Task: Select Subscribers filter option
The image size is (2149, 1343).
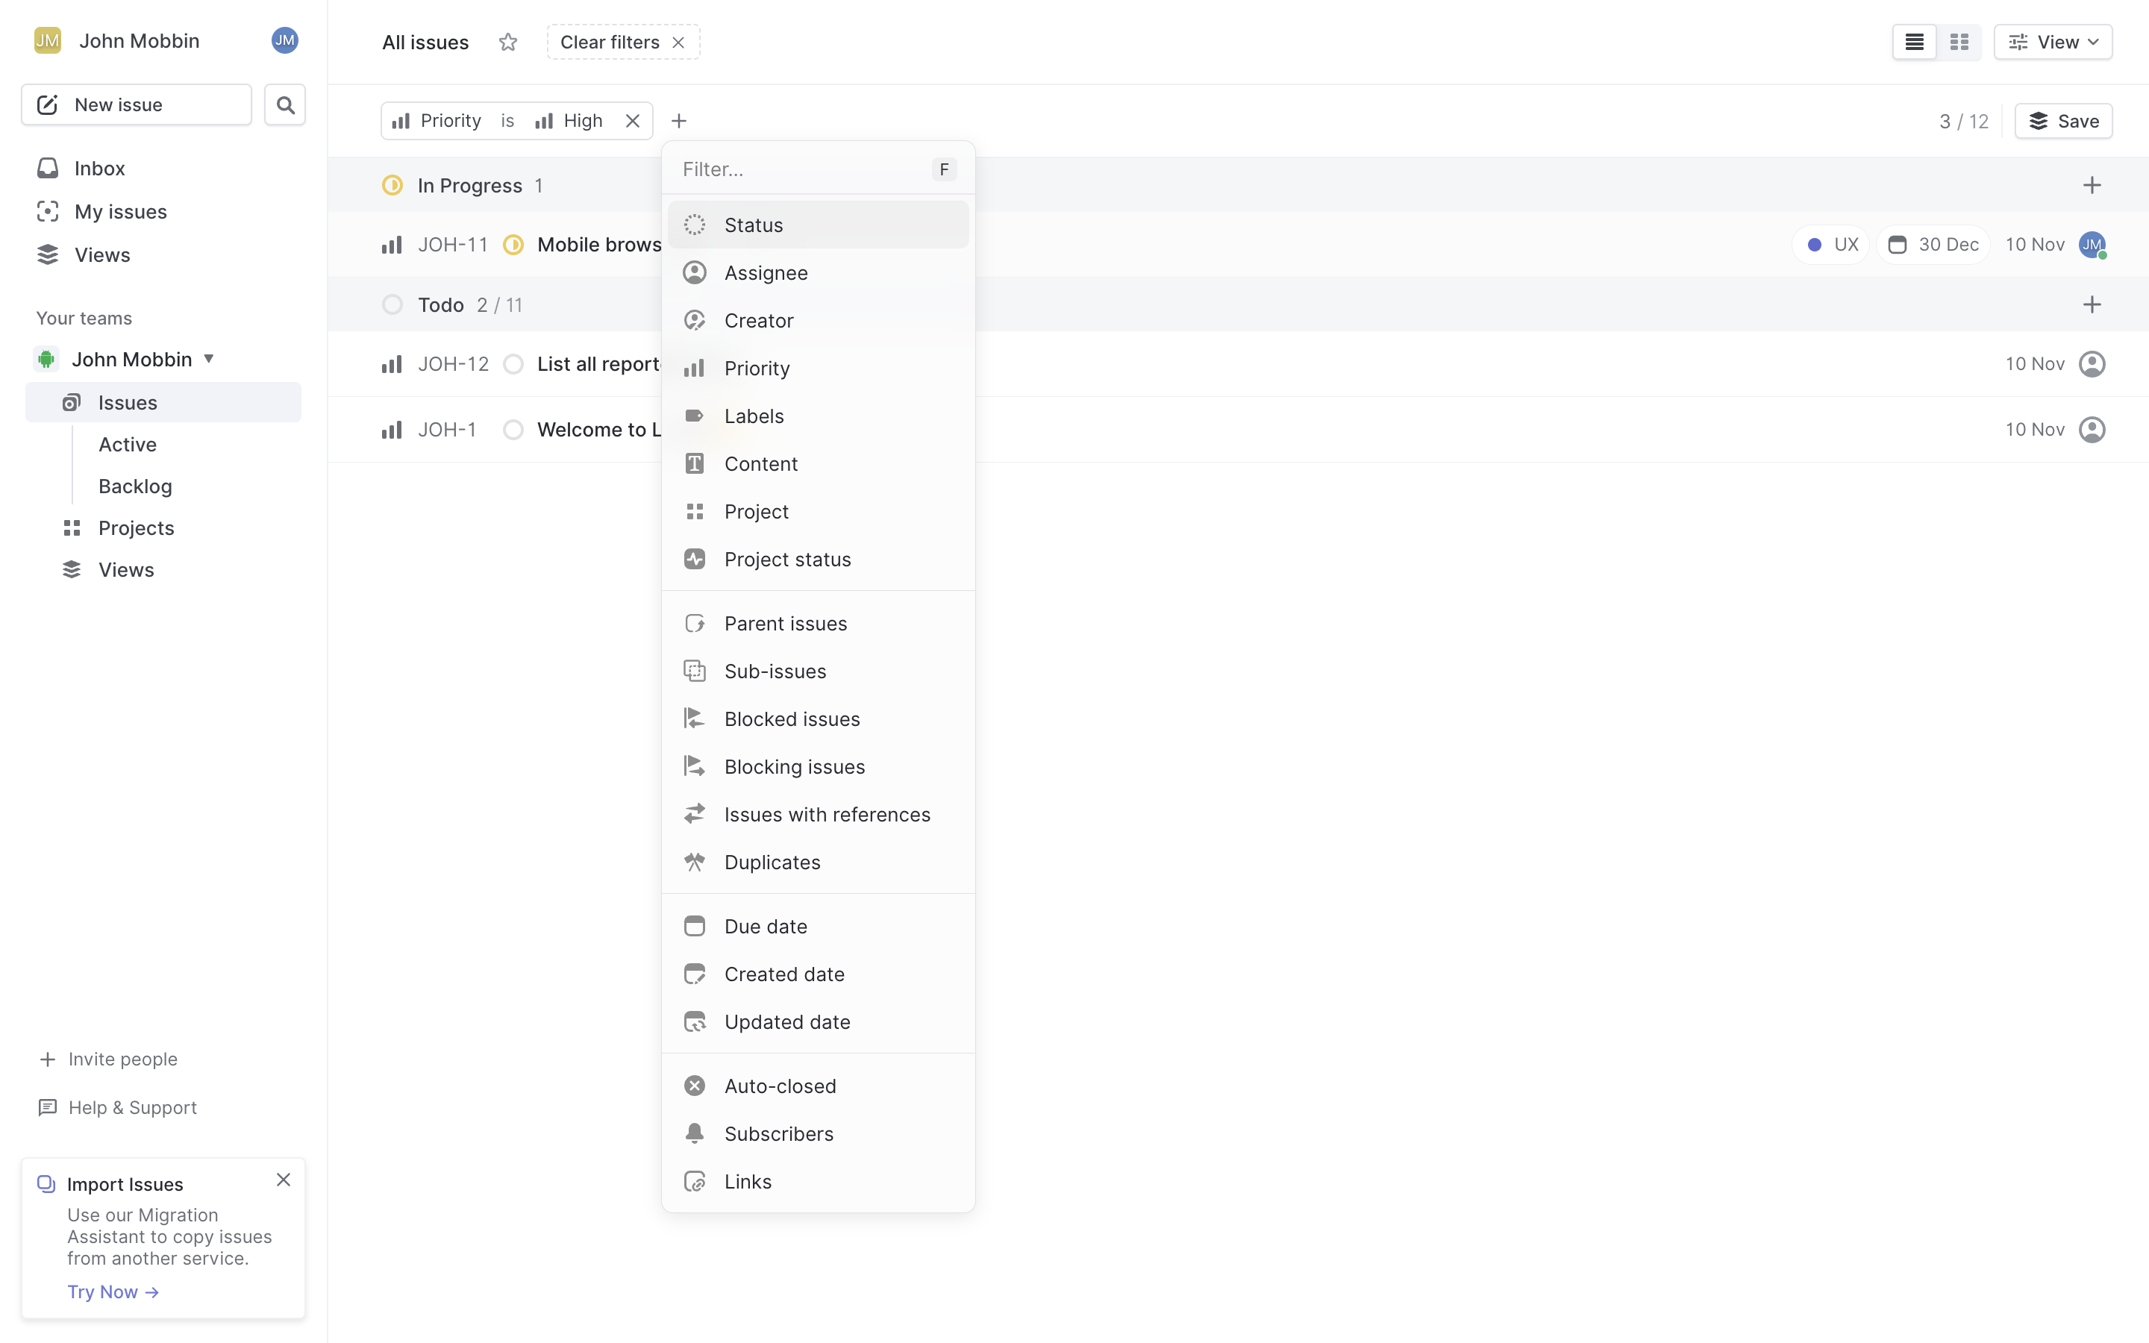Action: [x=818, y=1134]
